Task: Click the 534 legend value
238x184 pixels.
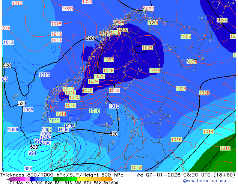Action: point(58,182)
